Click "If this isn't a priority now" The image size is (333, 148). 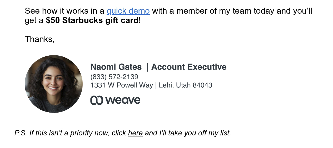69,133
